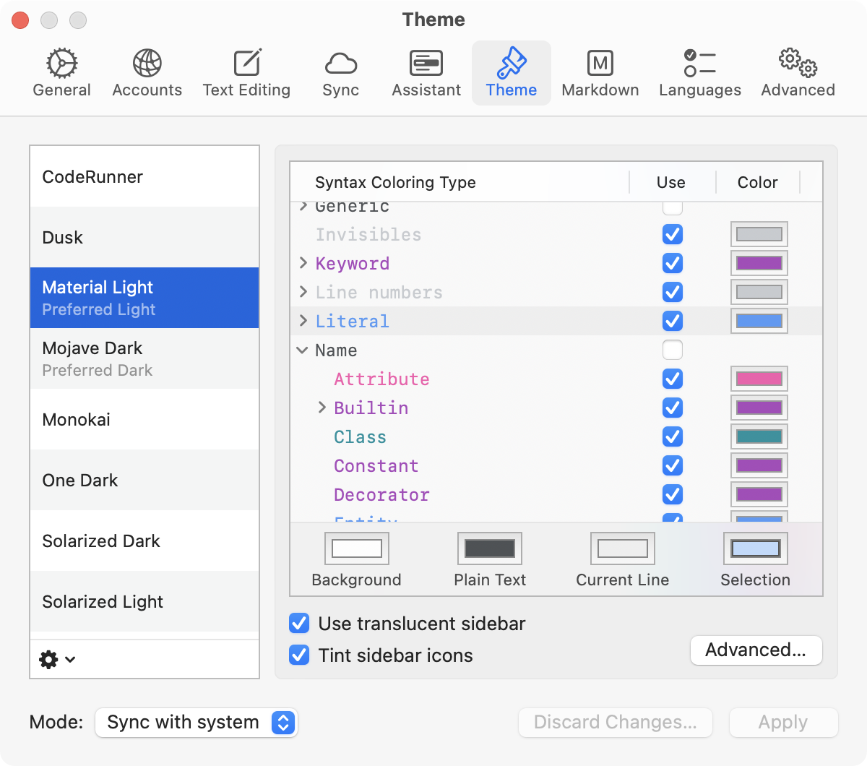Open the Selection color well

[x=756, y=548]
